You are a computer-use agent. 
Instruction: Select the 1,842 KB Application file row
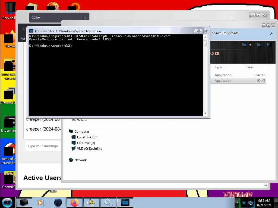(238, 75)
